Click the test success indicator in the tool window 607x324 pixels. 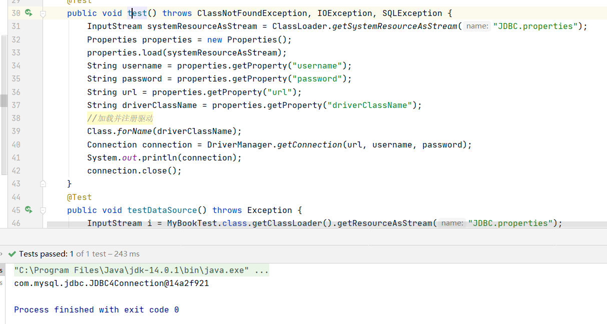[13, 253]
